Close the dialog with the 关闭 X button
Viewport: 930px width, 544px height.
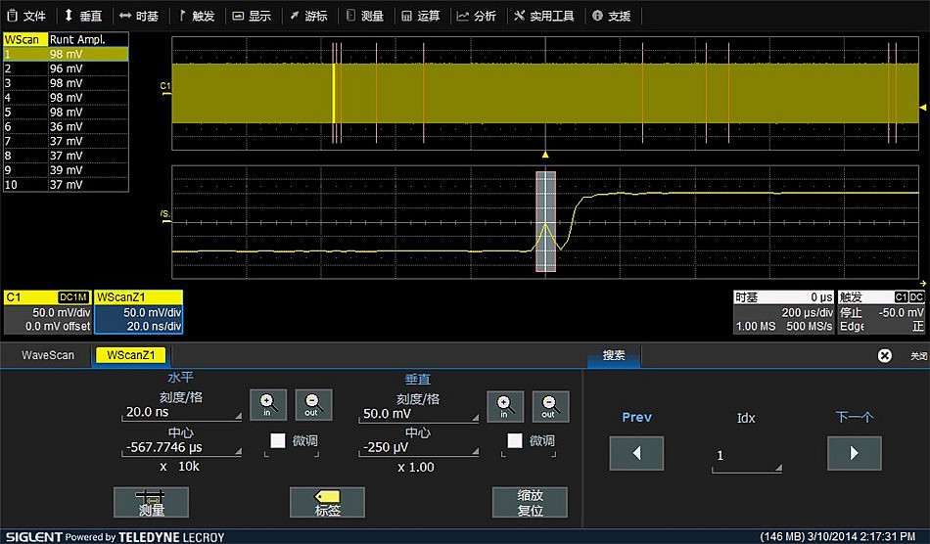tap(885, 356)
